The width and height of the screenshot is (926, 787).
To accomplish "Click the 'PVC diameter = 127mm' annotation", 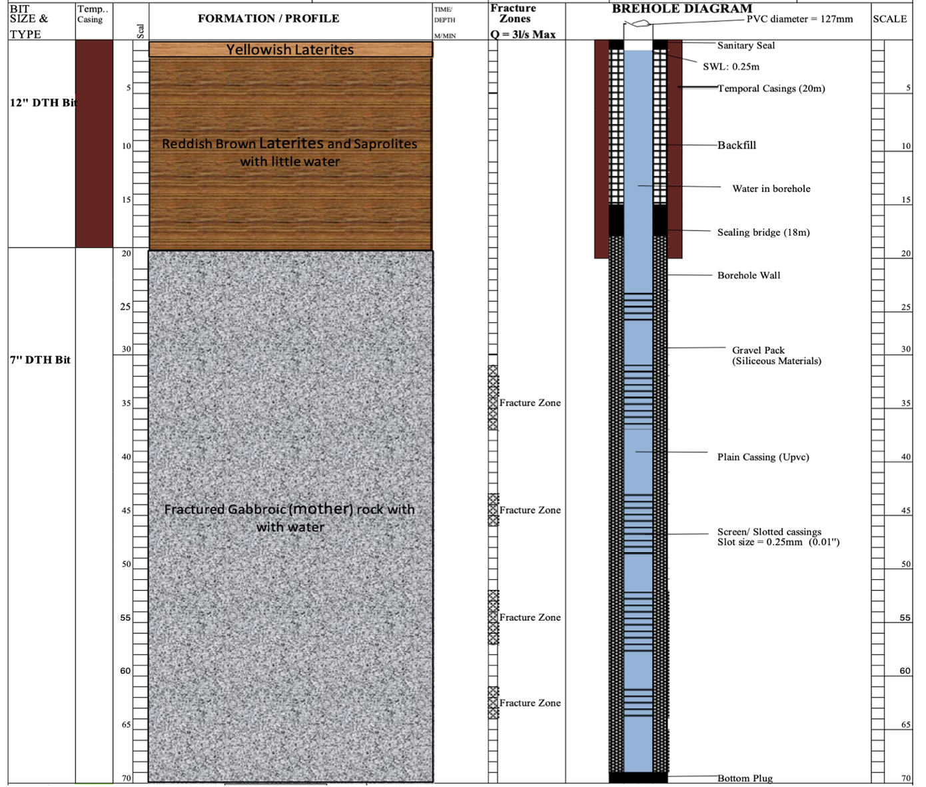I will (x=799, y=19).
